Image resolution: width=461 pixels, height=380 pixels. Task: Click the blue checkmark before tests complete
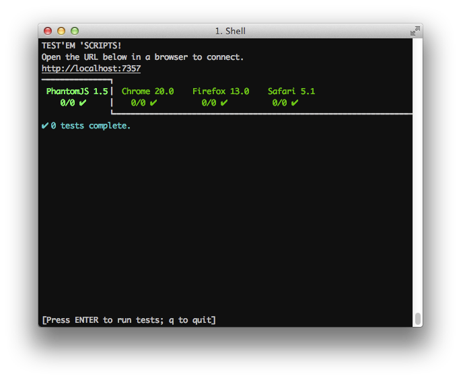(44, 126)
